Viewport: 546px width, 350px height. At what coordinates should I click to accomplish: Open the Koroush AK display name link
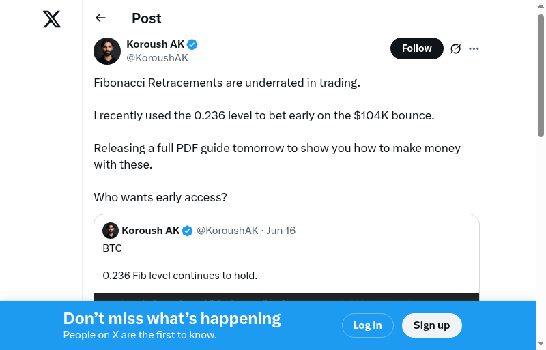[x=156, y=44]
